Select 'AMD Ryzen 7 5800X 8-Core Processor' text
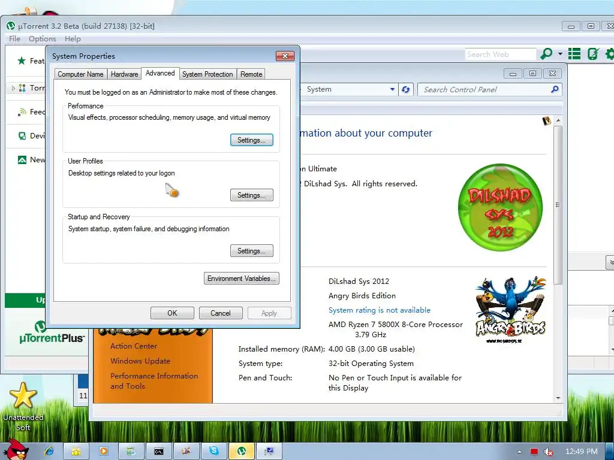Viewport: 614px width, 460px height. pos(396,324)
